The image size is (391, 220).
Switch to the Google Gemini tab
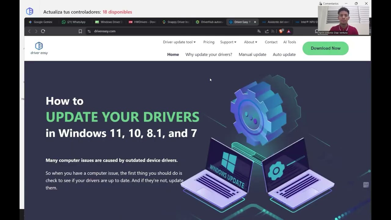click(x=40, y=22)
